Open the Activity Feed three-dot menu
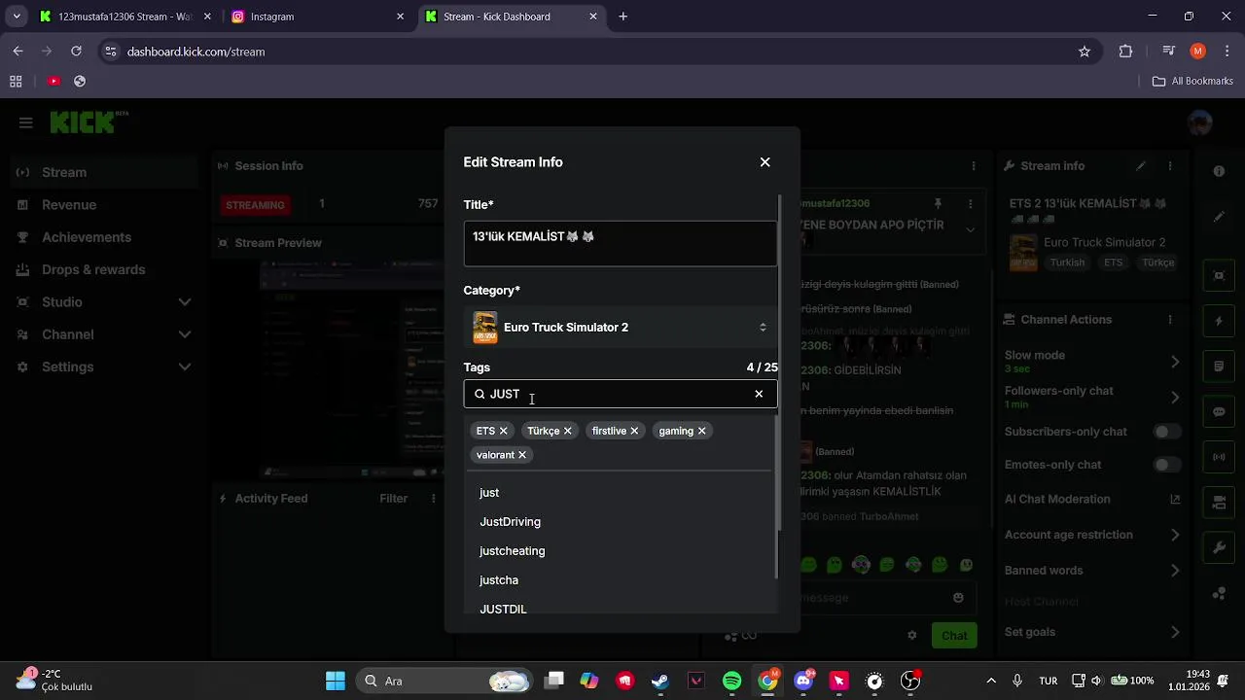This screenshot has width=1245, height=700. click(434, 499)
